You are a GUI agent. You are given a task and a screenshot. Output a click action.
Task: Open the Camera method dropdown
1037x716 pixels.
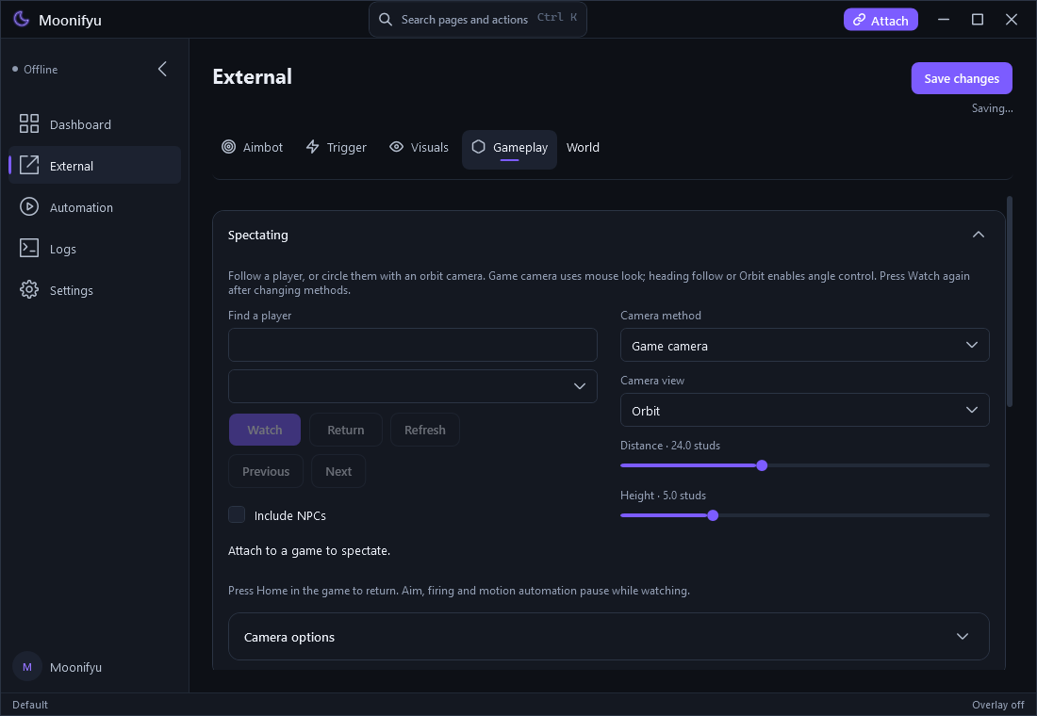[805, 345]
